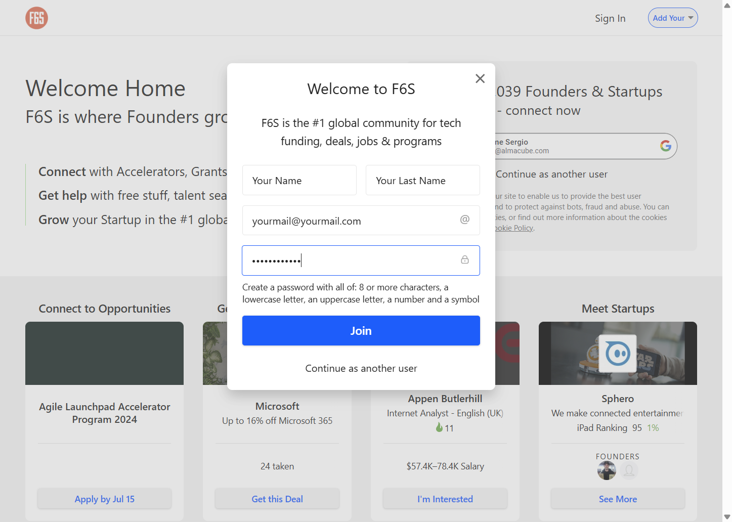The image size is (732, 522).
Task: Click the email address input field
Action: coord(361,221)
